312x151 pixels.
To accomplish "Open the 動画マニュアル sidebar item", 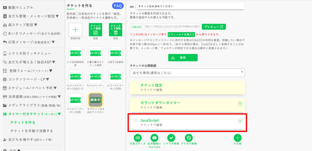I will coord(18,8).
